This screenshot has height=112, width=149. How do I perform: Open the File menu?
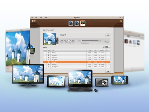pos(32,18)
